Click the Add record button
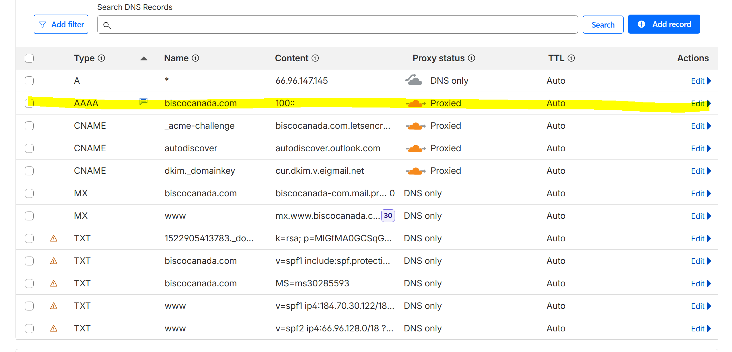The image size is (732, 352). click(x=664, y=24)
